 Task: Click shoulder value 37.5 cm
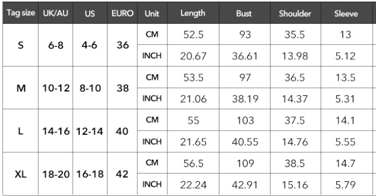[x=296, y=120]
